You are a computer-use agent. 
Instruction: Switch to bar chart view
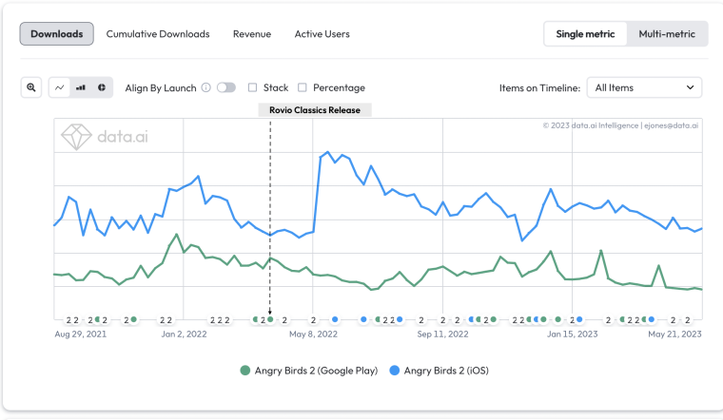pyautogui.click(x=81, y=87)
